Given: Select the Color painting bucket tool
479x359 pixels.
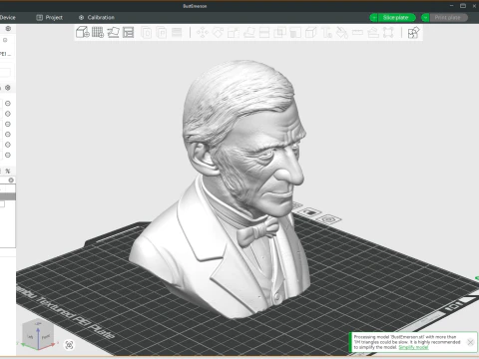Looking at the screenshot, I should (x=342, y=33).
